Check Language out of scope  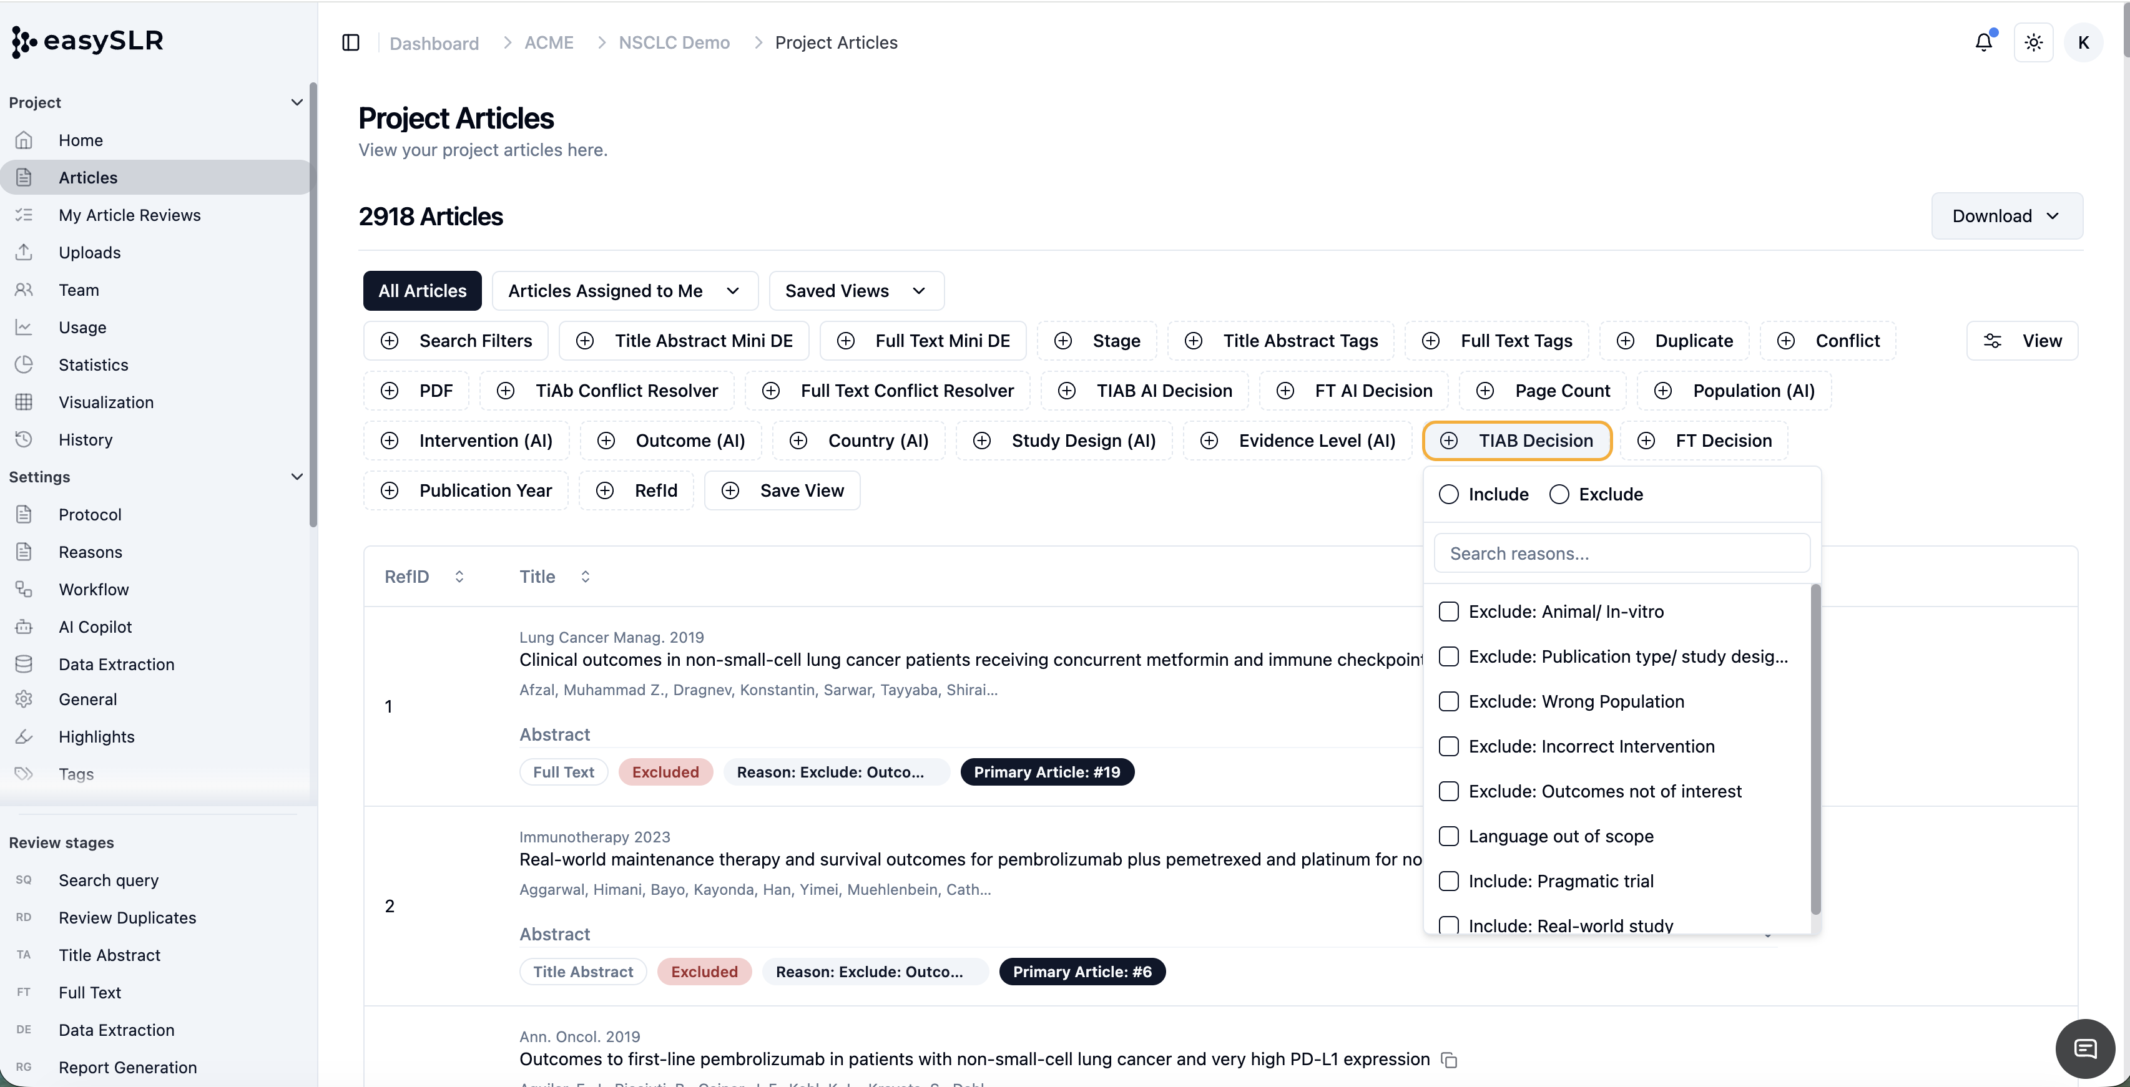point(1449,837)
